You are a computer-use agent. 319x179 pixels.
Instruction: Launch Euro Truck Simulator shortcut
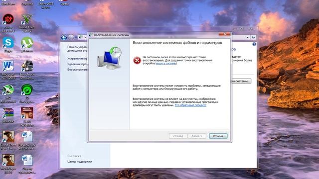click(x=27, y=70)
